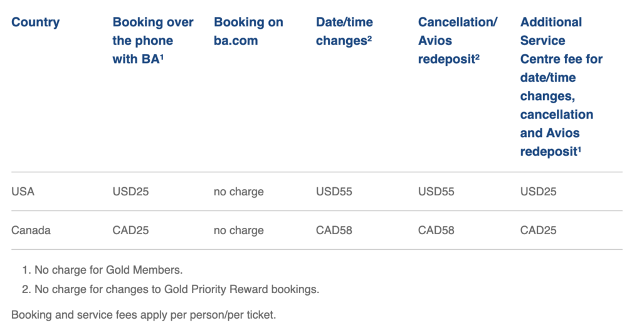Viewport: 627px width, 330px height.
Task: Select "no charge" in the USA row
Action: click(x=239, y=192)
